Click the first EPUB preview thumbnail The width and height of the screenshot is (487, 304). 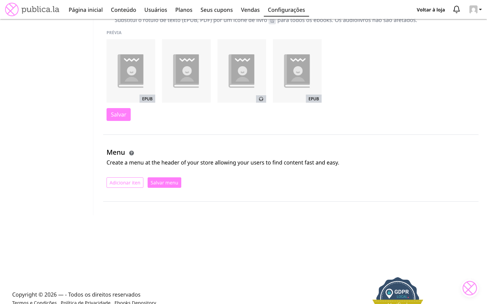click(x=131, y=71)
